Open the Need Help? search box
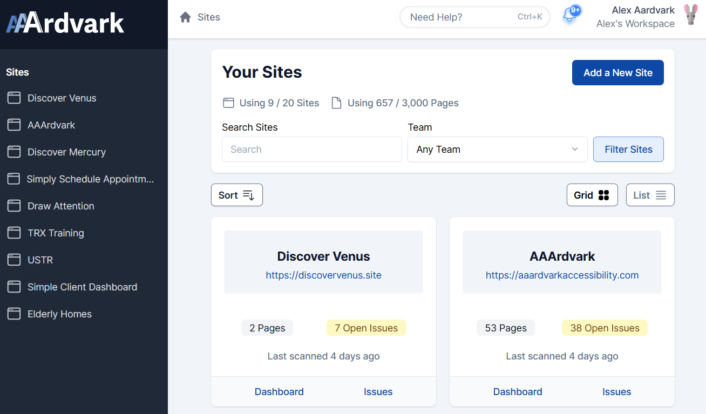 (x=475, y=17)
